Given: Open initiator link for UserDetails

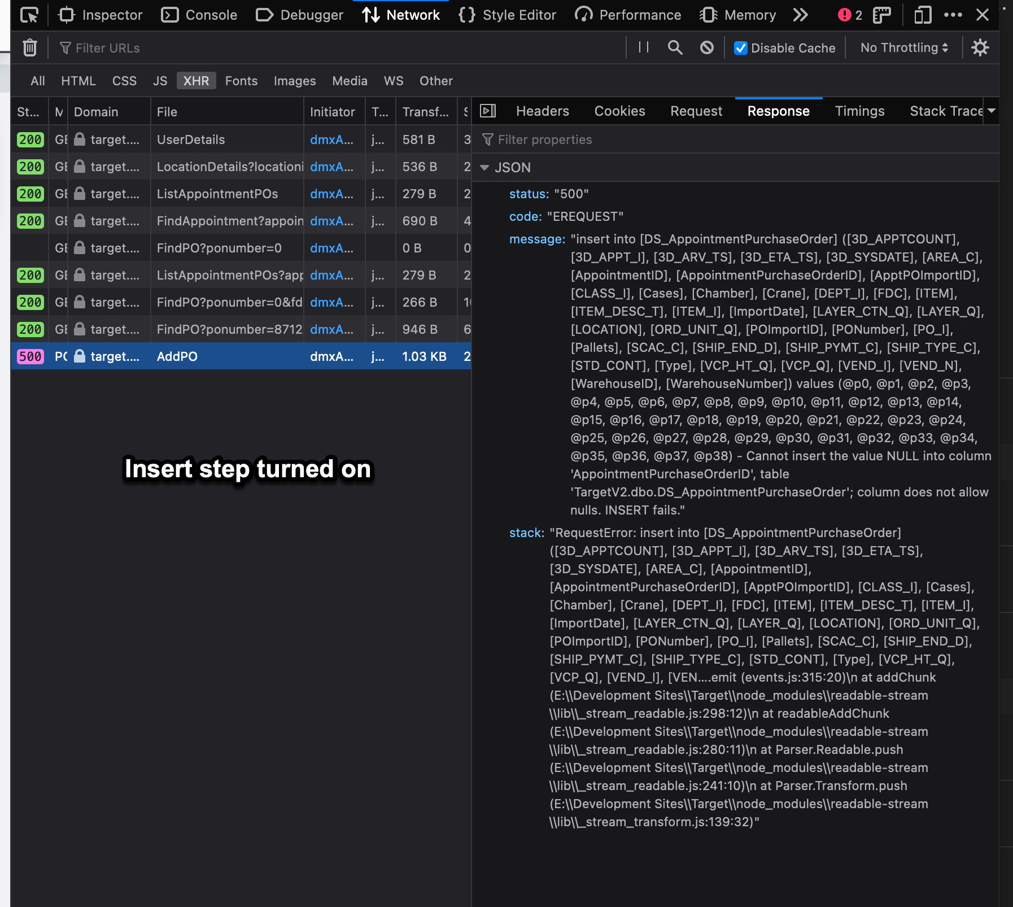Looking at the screenshot, I should tap(332, 139).
